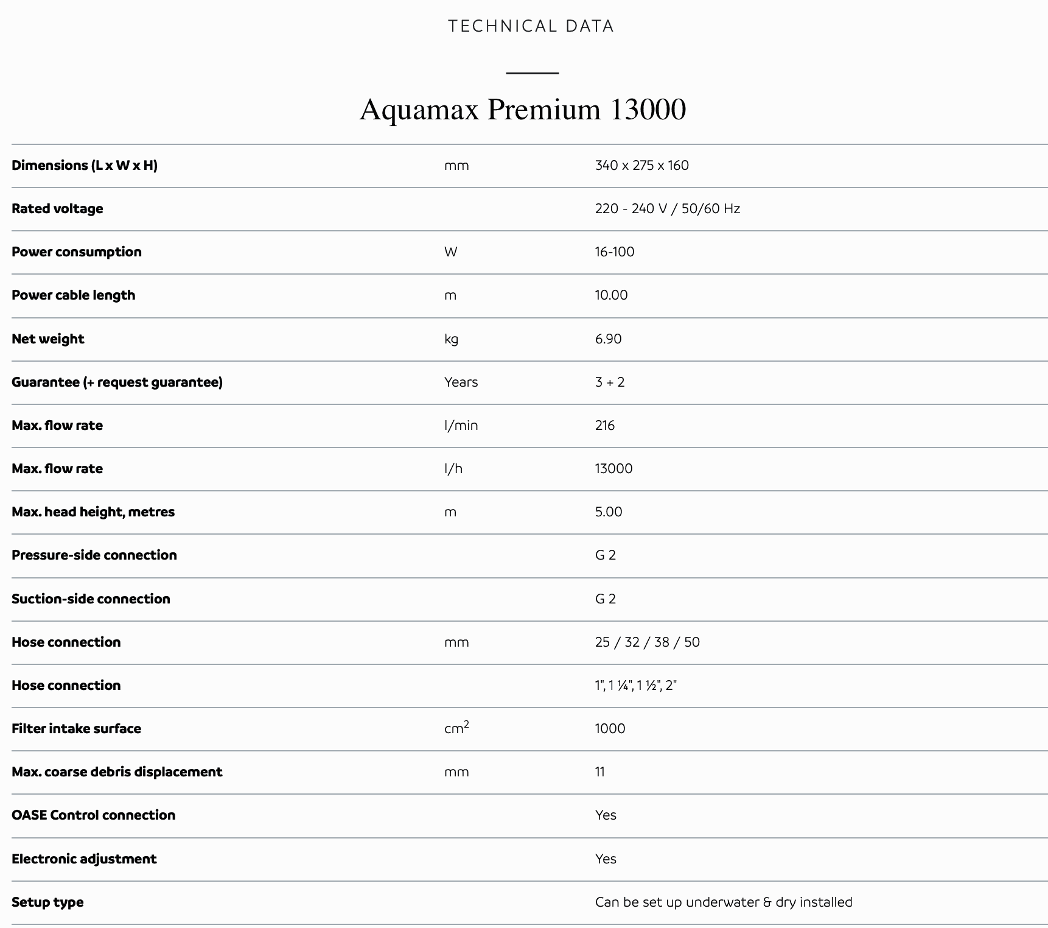The image size is (1048, 928).
Task: Click the Setup type description text
Action: [724, 902]
